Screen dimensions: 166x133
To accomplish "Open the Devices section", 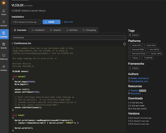I will (4, 68).
